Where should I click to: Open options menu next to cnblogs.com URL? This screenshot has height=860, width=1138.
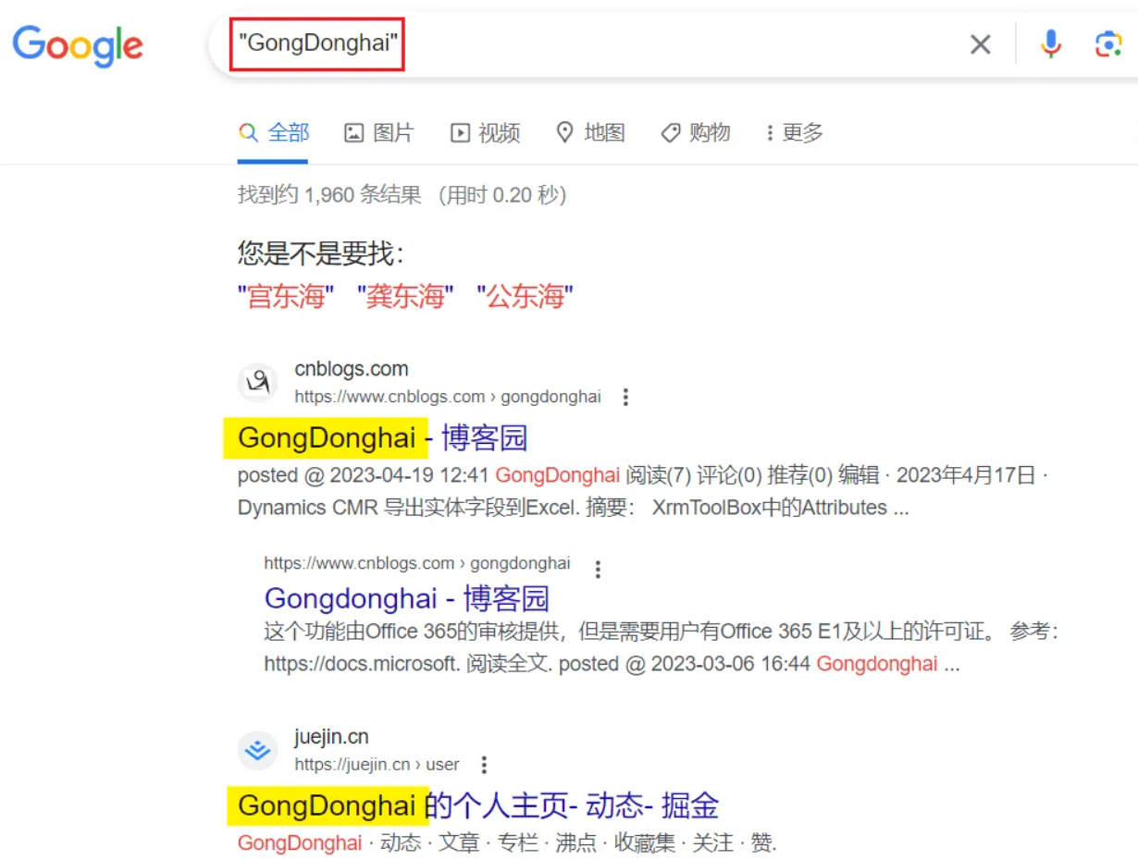pyautogui.click(x=625, y=397)
